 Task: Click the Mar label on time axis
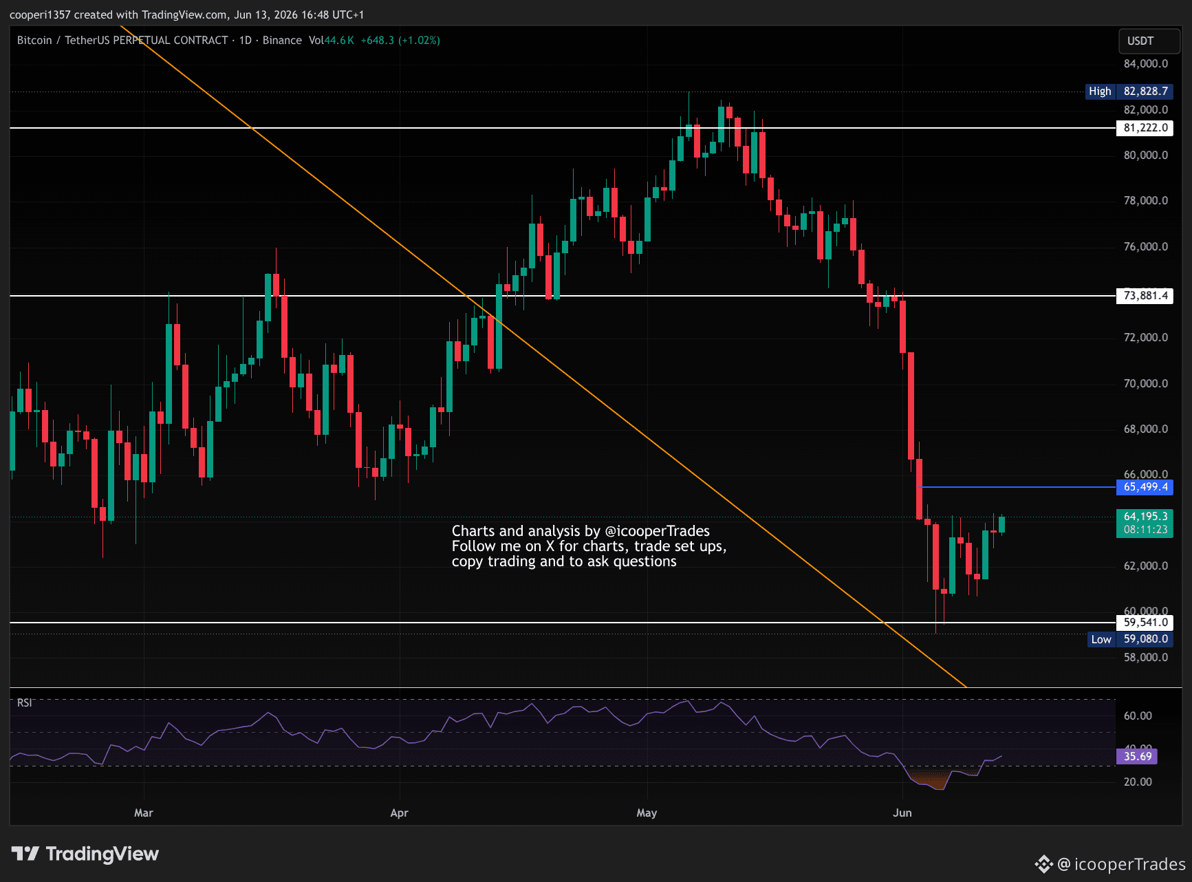(144, 813)
